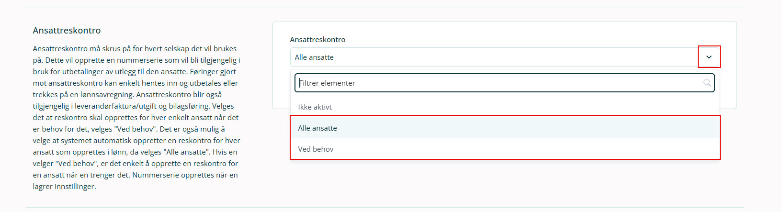Viewport: 782px width, 212px height.
Task: Click the highlighted row in the dropdown list
Action: pyautogui.click(x=505, y=128)
